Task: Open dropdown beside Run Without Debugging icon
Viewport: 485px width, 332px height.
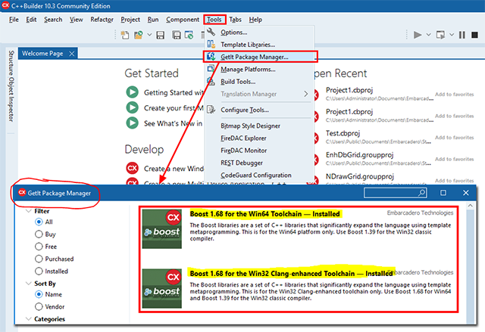Action: point(452,35)
